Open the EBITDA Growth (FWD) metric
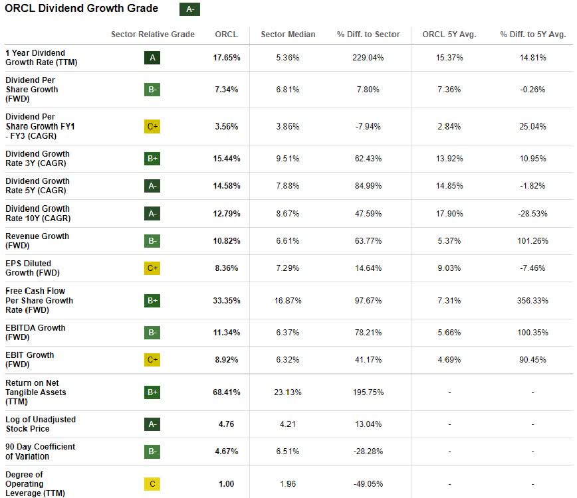The image size is (577, 498). [x=35, y=332]
